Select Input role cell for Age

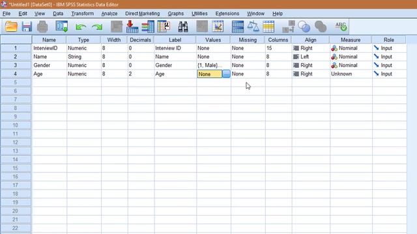pyautogui.click(x=389, y=73)
